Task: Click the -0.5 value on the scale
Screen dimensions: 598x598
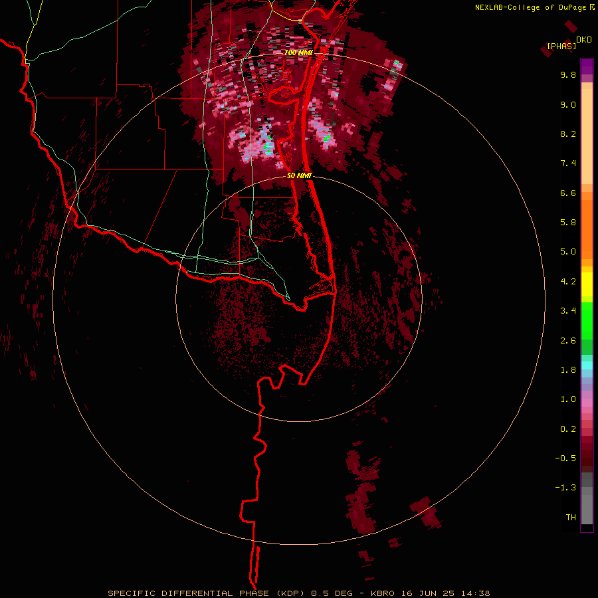Action: pos(565,458)
